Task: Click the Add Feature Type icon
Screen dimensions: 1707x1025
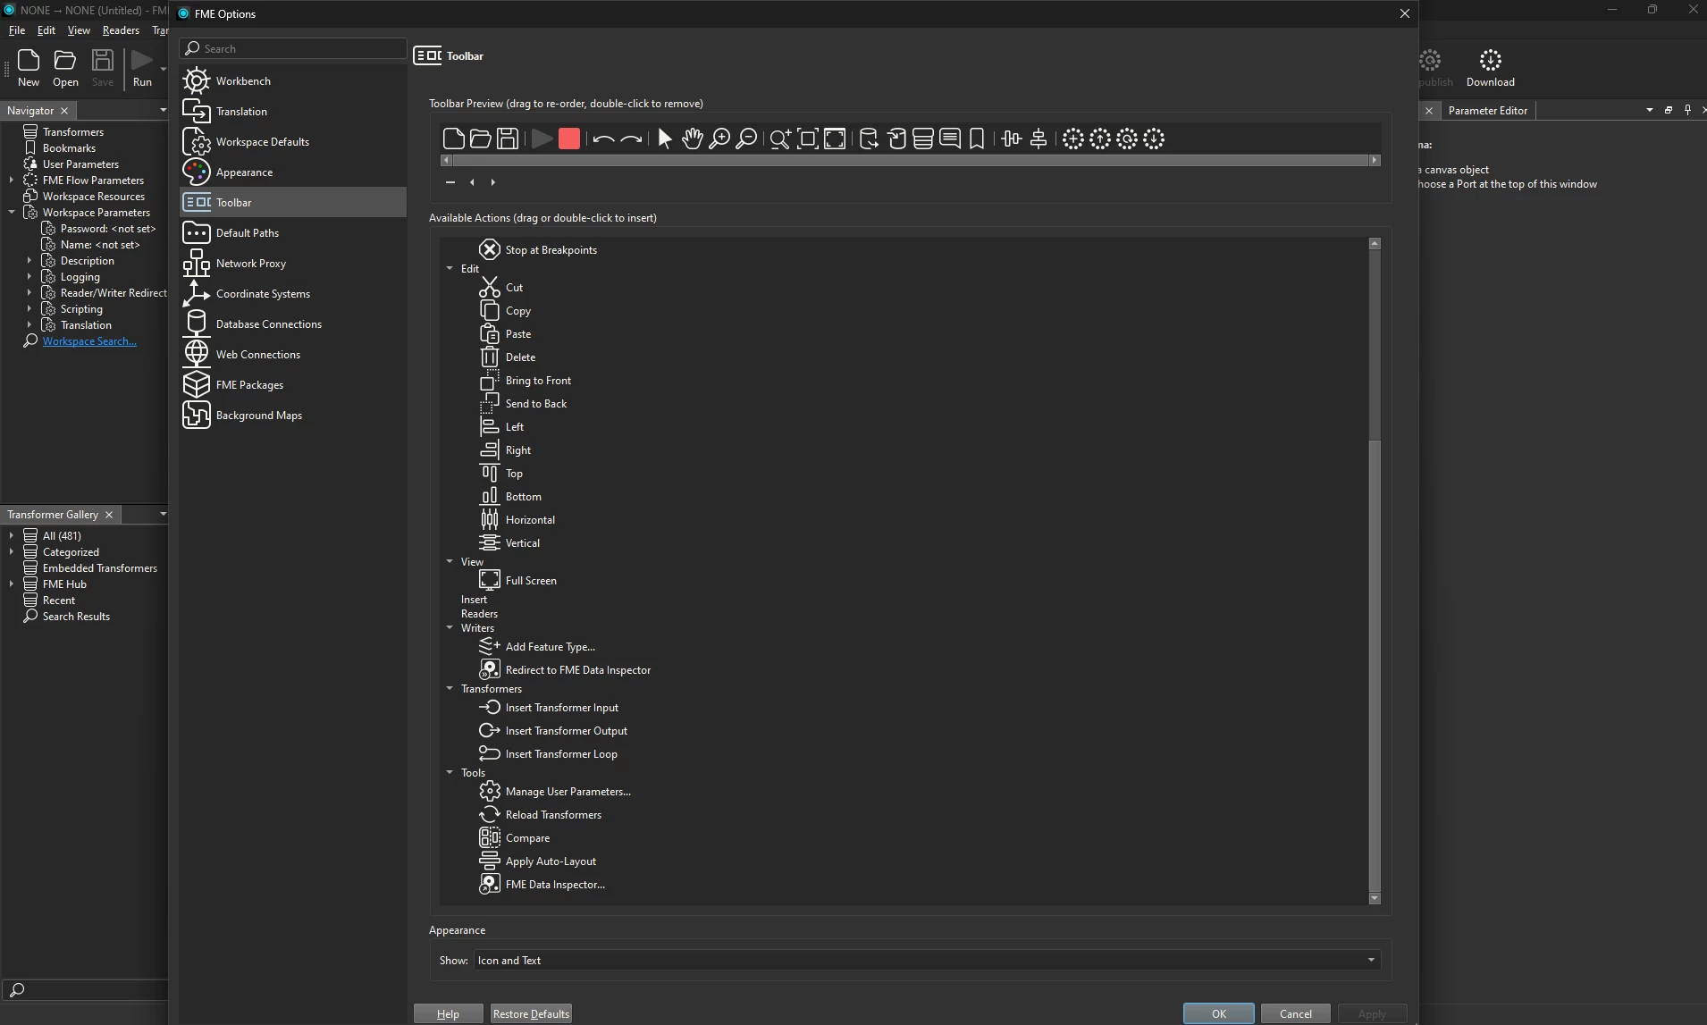Action: tap(489, 647)
